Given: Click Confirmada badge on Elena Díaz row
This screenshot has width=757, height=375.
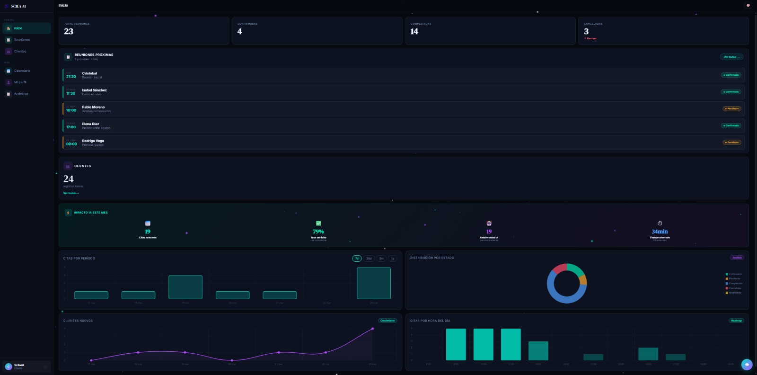Looking at the screenshot, I should 731,125.
